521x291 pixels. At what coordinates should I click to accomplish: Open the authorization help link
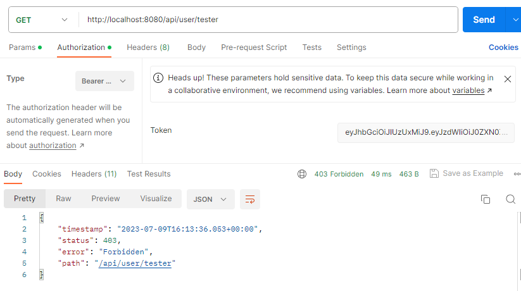coord(53,145)
